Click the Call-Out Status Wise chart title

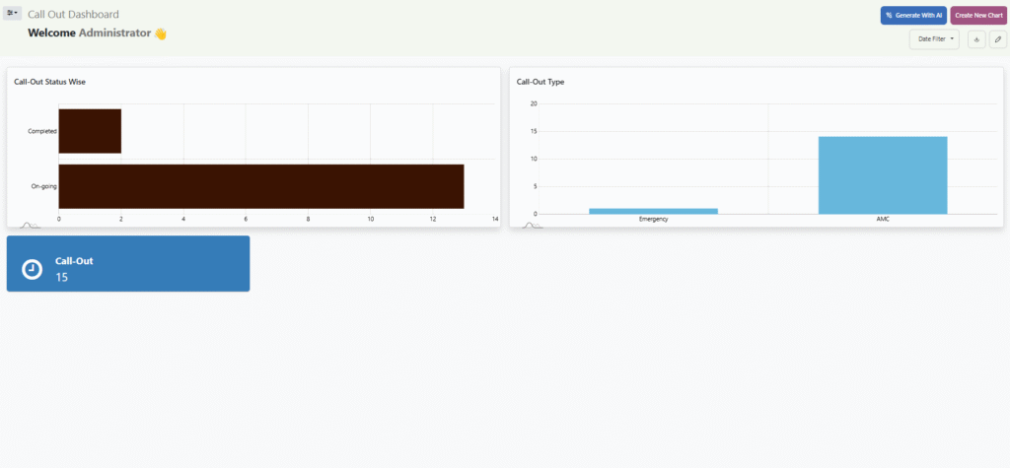click(x=56, y=82)
